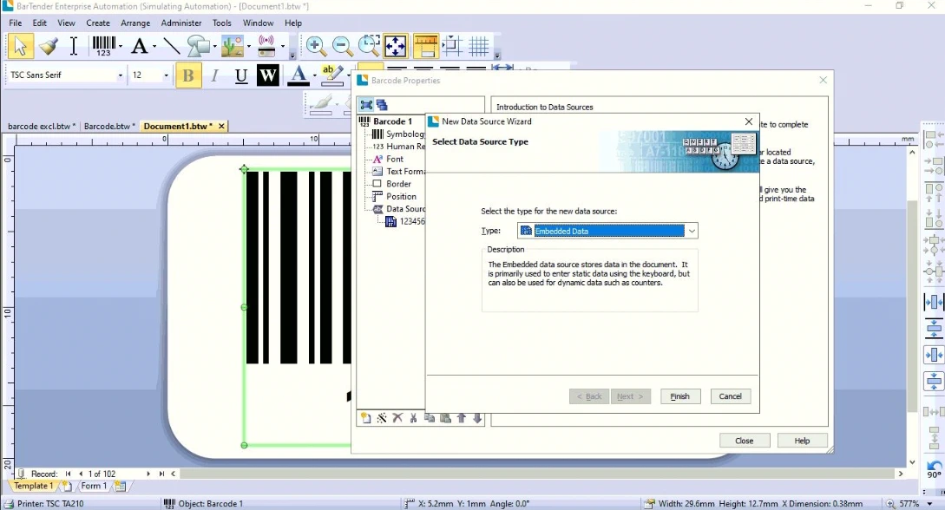The height and width of the screenshot is (510, 945).
Task: Select the shapes tool
Action: [198, 46]
